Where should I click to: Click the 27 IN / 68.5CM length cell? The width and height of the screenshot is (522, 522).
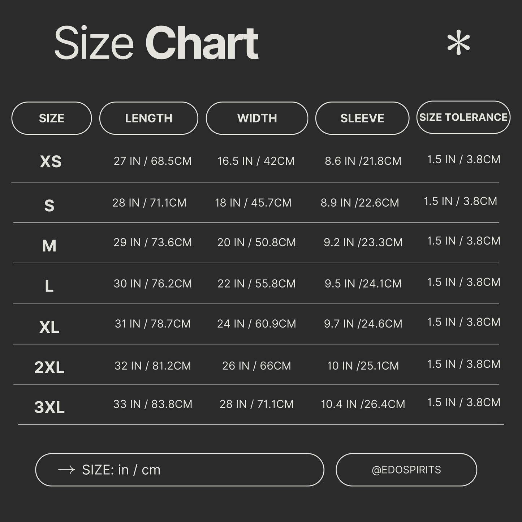[x=152, y=161]
